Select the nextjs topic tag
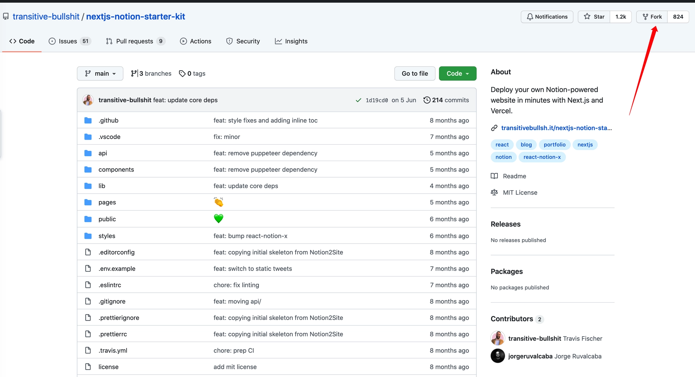This screenshot has height=377, width=695. (585, 145)
